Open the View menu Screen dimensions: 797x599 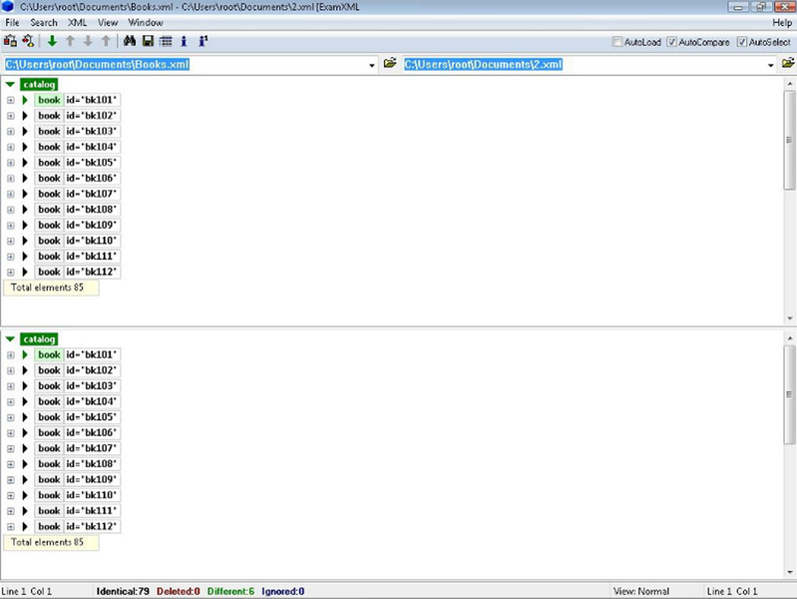click(x=108, y=22)
